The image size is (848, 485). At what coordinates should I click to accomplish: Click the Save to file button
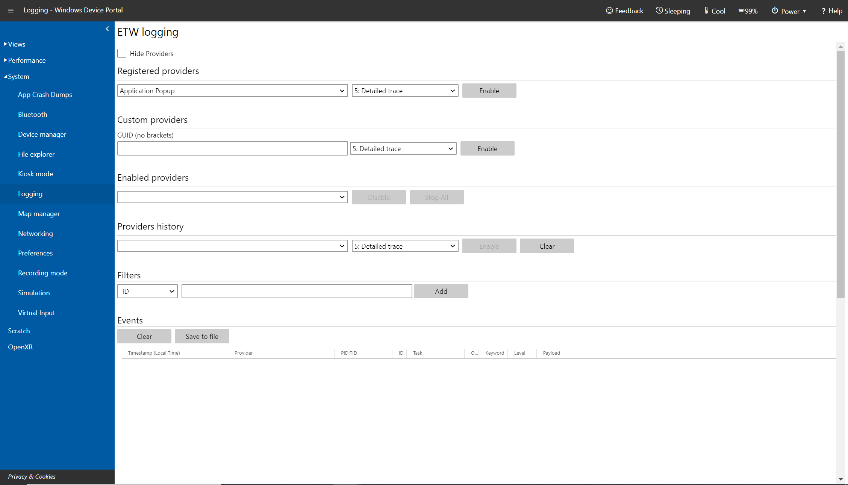point(202,336)
